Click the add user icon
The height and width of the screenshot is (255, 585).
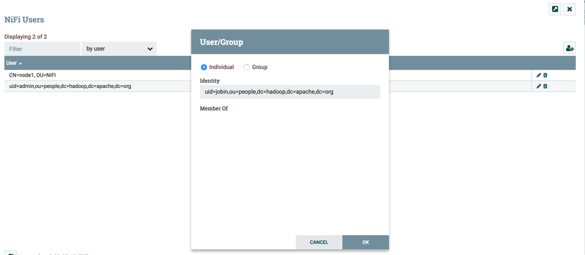coord(569,49)
